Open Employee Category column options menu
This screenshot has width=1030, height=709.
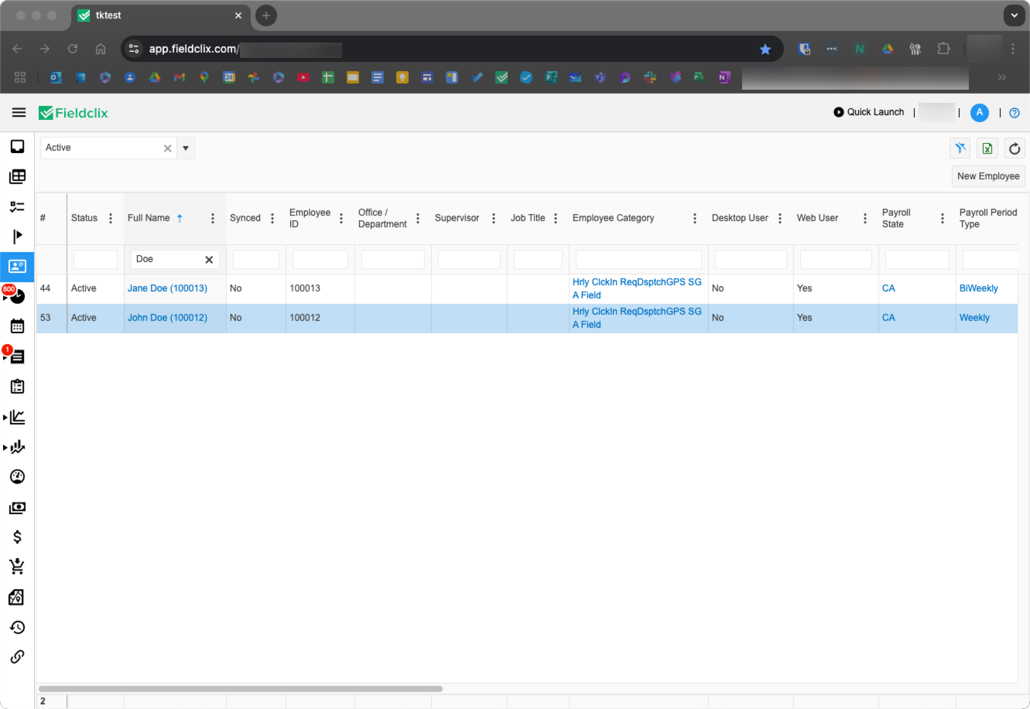[695, 218]
